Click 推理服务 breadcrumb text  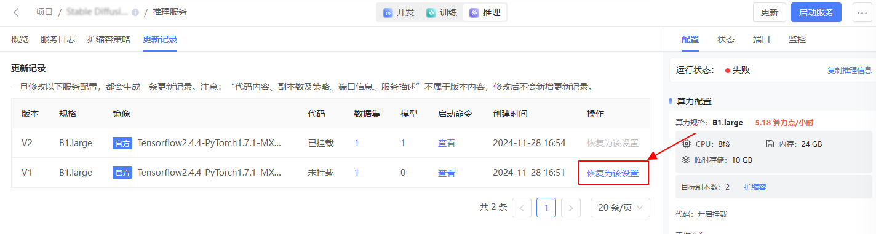point(170,12)
